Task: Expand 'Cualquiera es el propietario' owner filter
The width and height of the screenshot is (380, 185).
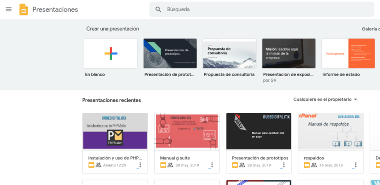Action: tap(325, 99)
